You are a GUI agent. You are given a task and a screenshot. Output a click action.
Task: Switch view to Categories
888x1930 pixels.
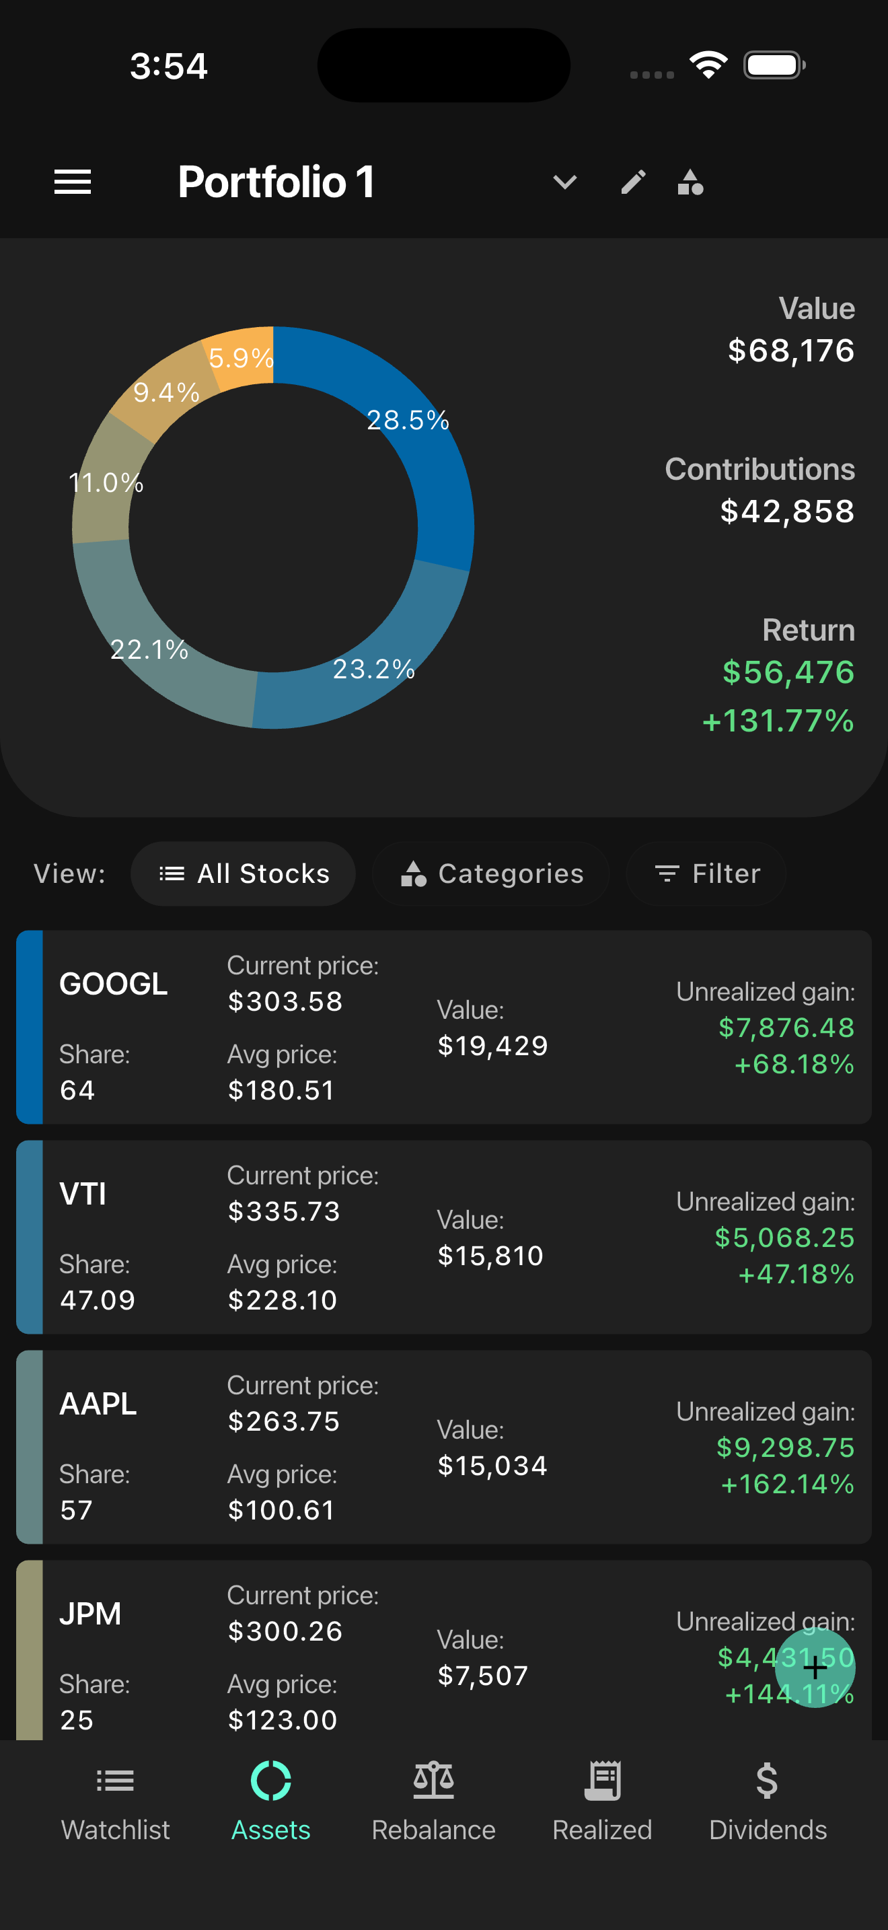click(491, 873)
